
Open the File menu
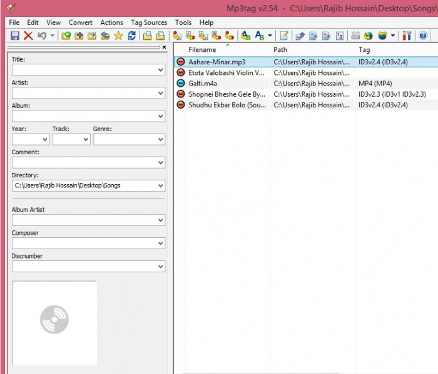coord(14,22)
